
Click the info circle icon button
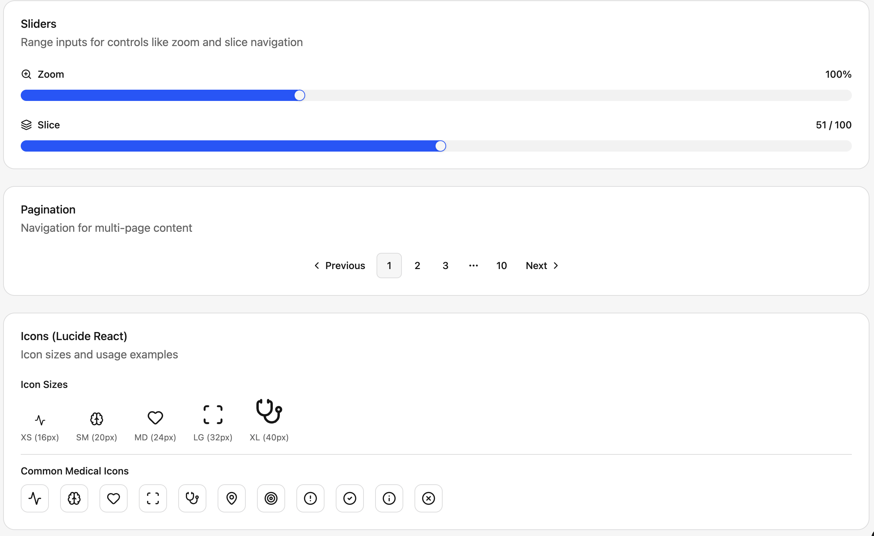click(x=389, y=498)
